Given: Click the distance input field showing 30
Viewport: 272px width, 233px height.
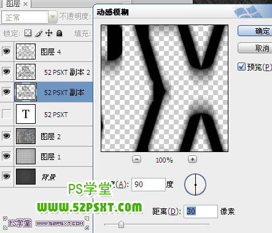Looking at the screenshot, I should [x=201, y=212].
